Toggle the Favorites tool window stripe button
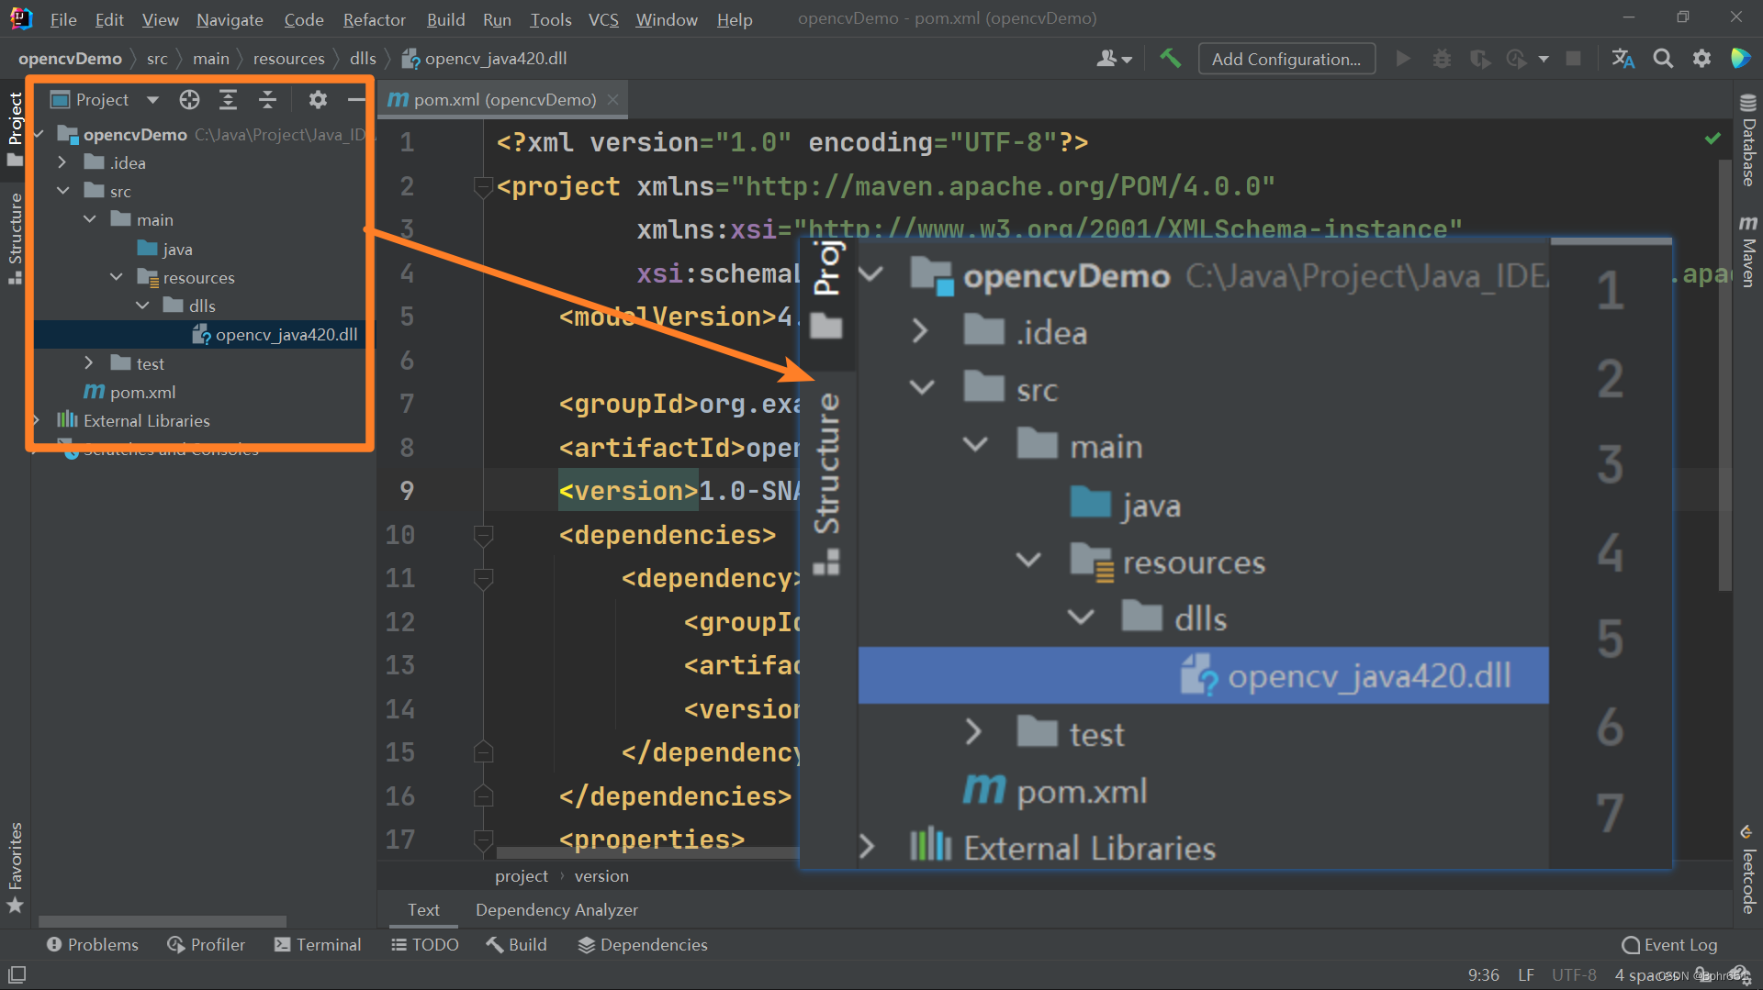Screen dimensions: 1763x990 click(15, 868)
